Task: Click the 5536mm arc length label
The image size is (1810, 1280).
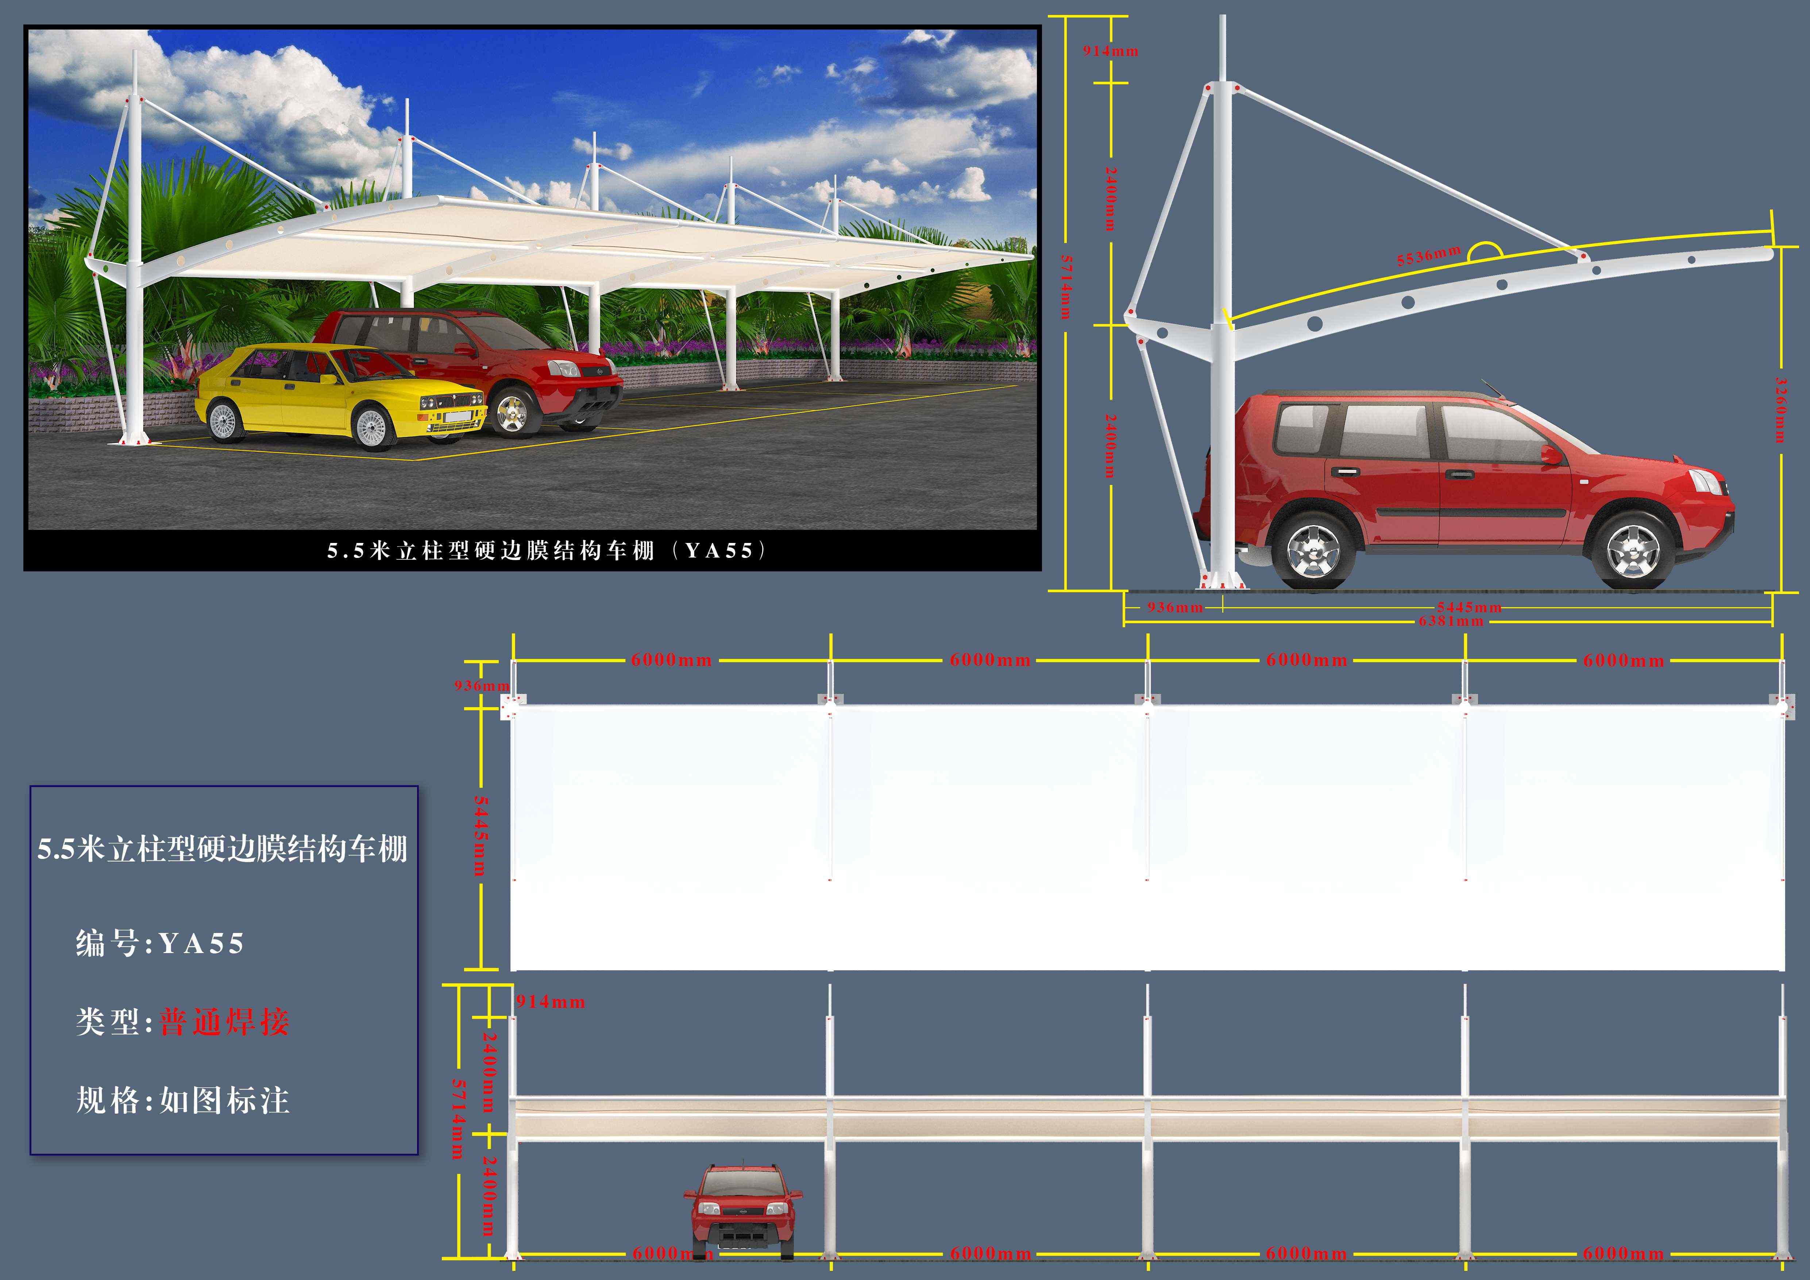Action: [x=1428, y=256]
